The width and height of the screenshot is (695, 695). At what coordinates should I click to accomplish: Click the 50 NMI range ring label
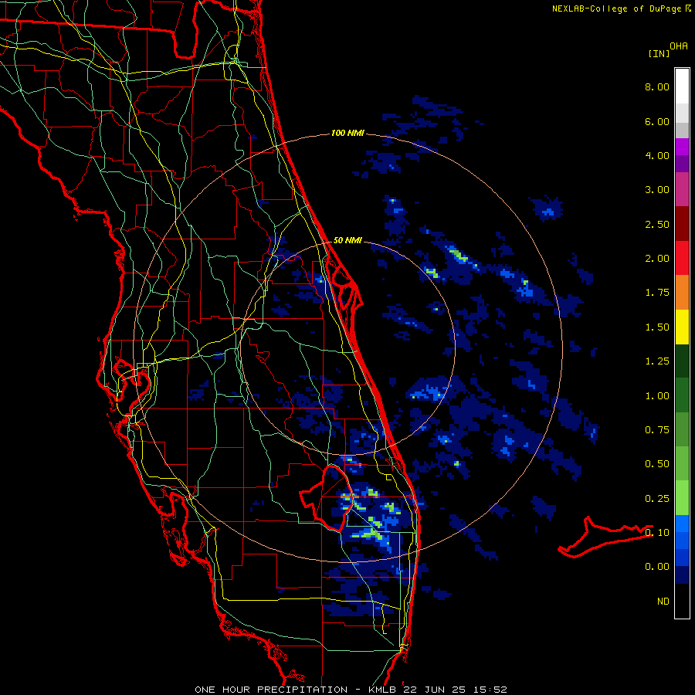347,240
